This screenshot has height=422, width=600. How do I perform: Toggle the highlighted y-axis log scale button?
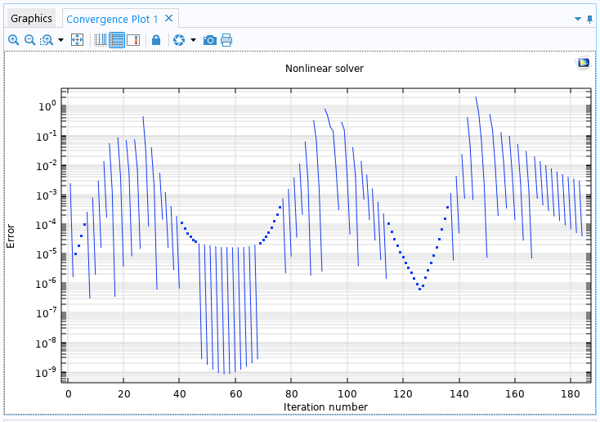(x=117, y=39)
